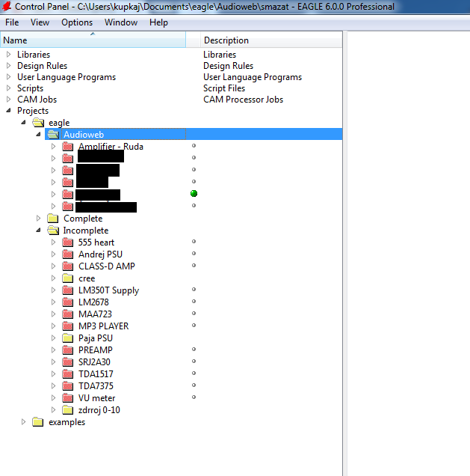Click the red project icon for TDA7375
This screenshot has width=470, height=476.
[x=67, y=386]
